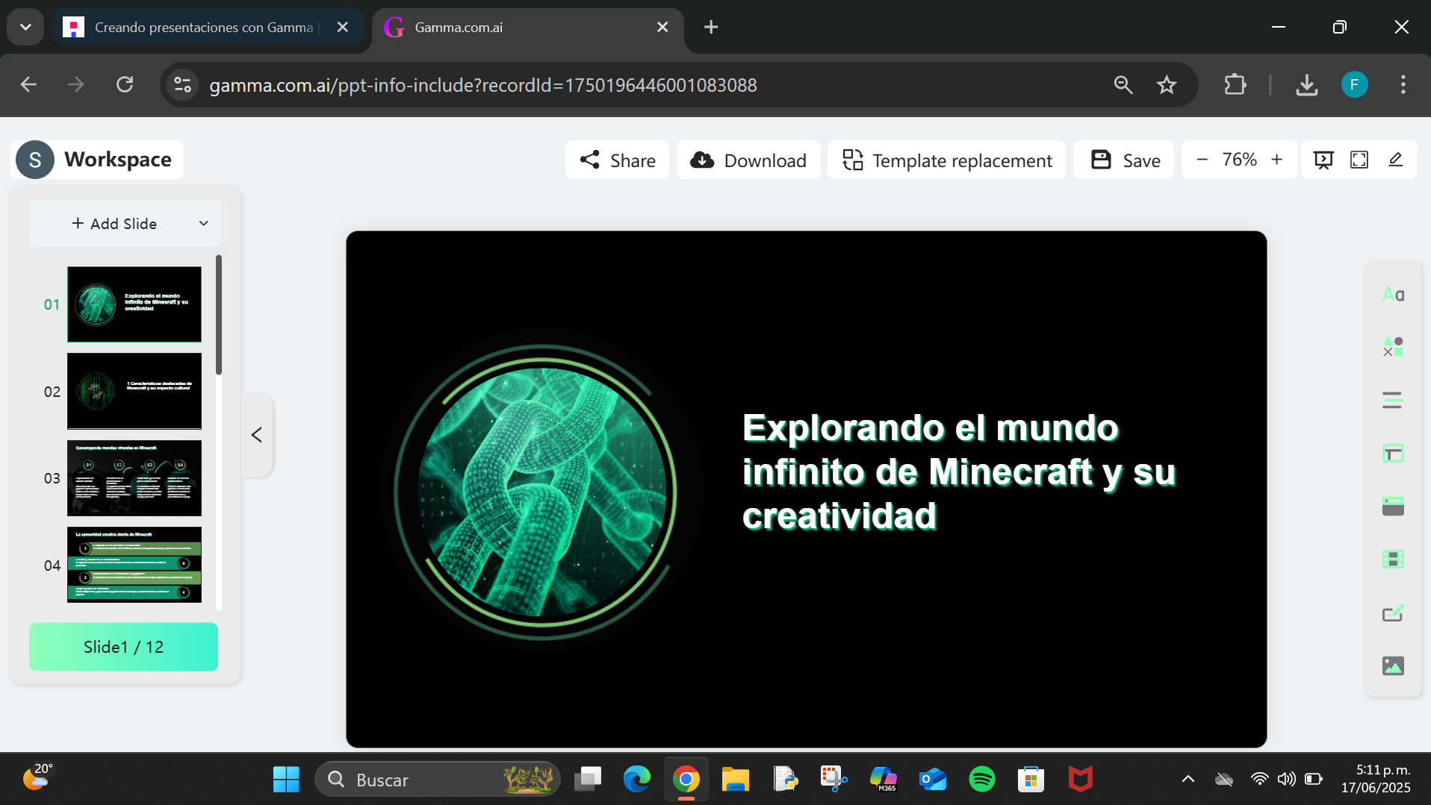Expand the Add Slide dropdown arrow

tap(203, 223)
